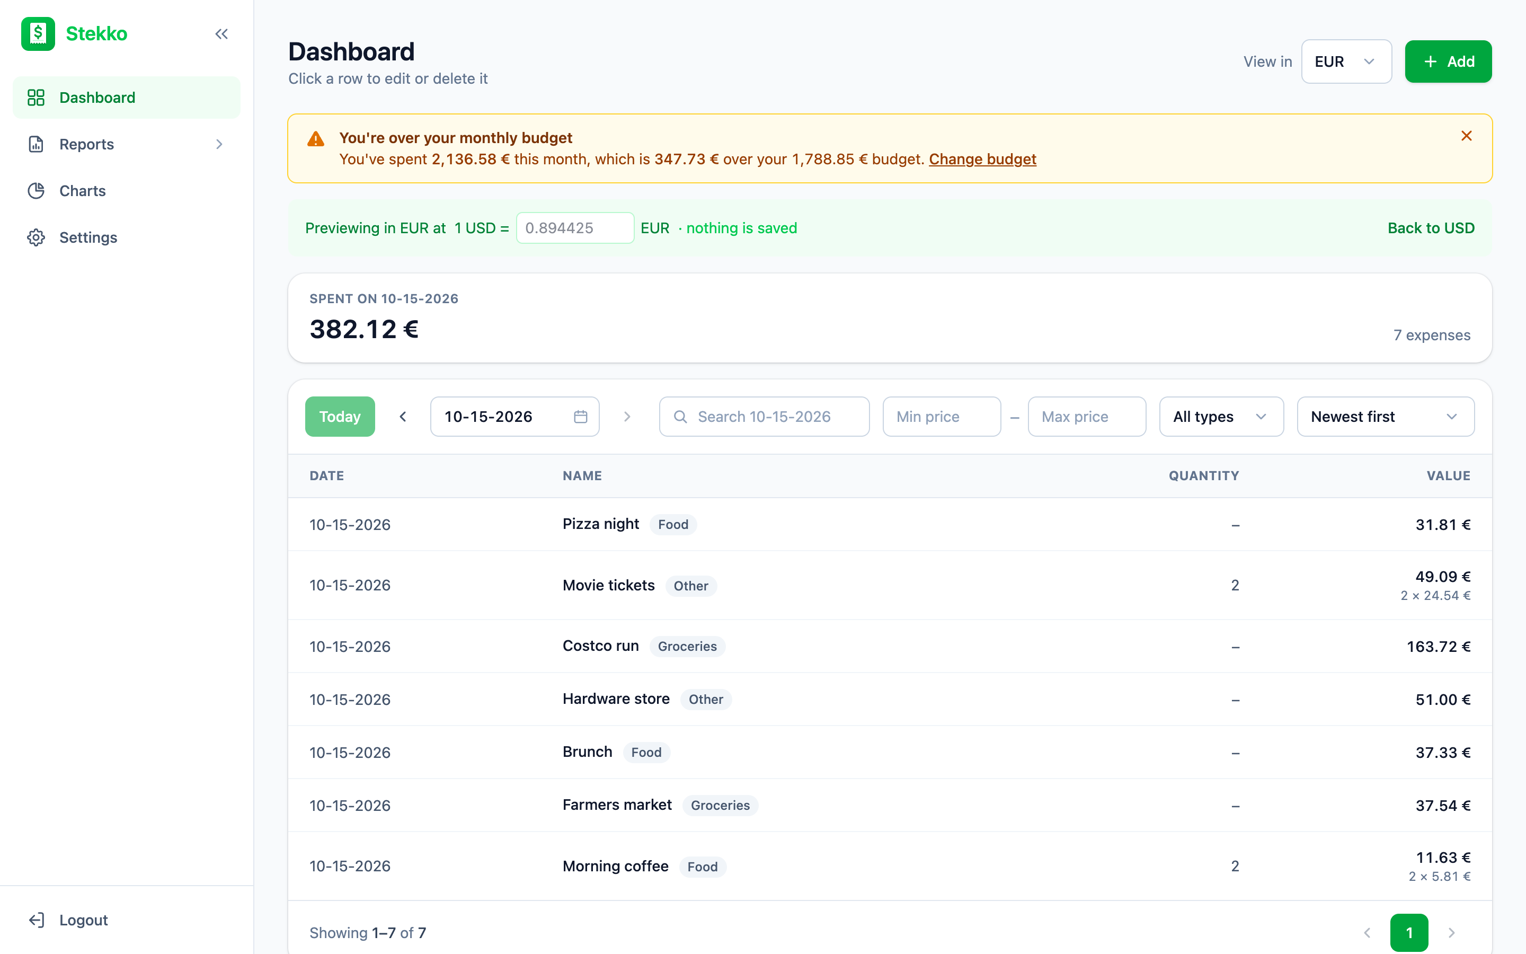Expand the Reports submenu chevron

pos(219,145)
